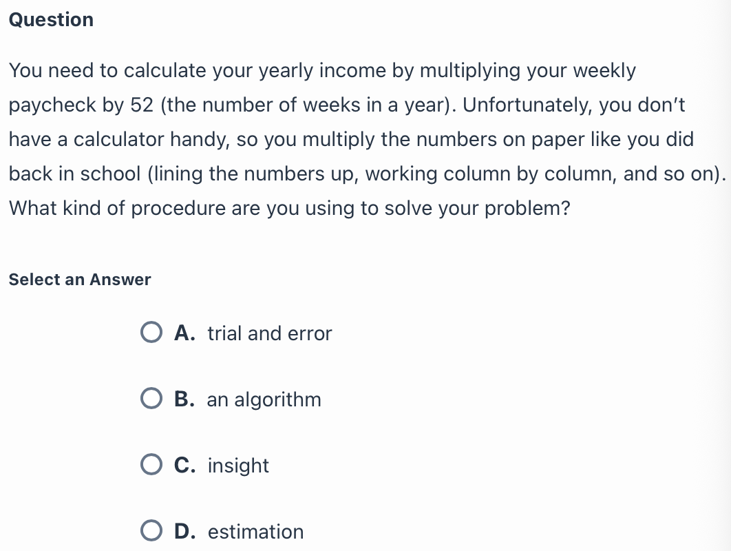Pick the radio button next to estimation
This screenshot has width=731, height=551.
pyautogui.click(x=151, y=531)
